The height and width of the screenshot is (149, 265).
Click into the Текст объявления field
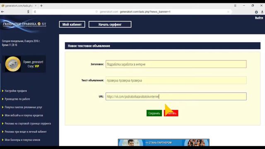point(176,80)
